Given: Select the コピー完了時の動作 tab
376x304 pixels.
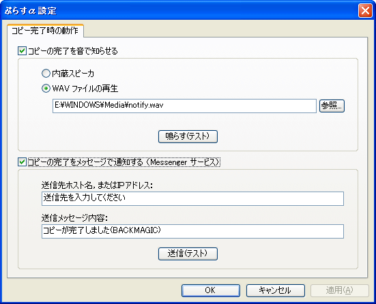Looking at the screenshot, I should click(45, 31).
